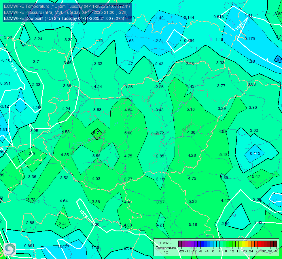282x259 pixels.
Task: Select the ECMWF-E Dew point 2m layer title
Action: [64, 18]
